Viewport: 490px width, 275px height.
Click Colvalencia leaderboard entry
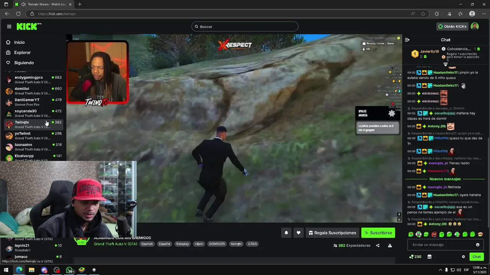pos(461,49)
